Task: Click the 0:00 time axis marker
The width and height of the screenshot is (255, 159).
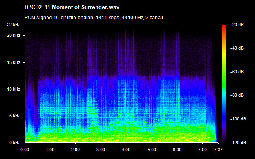Action: (25, 150)
